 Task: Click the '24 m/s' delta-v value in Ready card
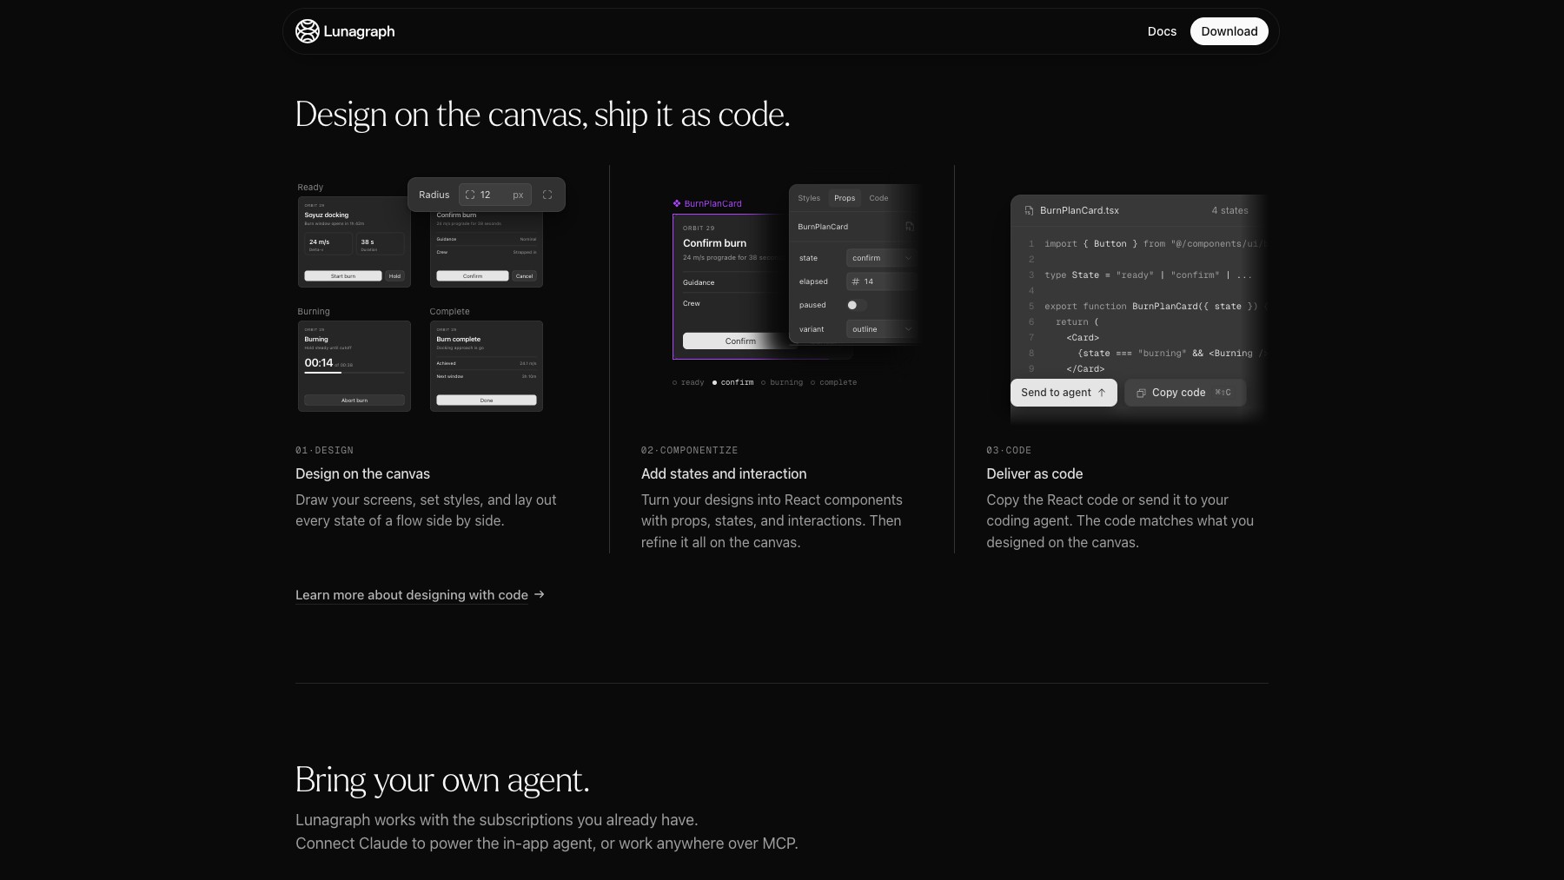click(x=319, y=242)
